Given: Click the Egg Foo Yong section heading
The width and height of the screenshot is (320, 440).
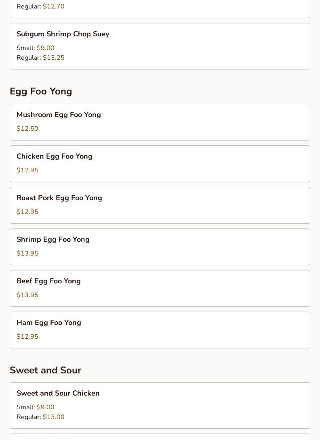Looking at the screenshot, I should (41, 92).
